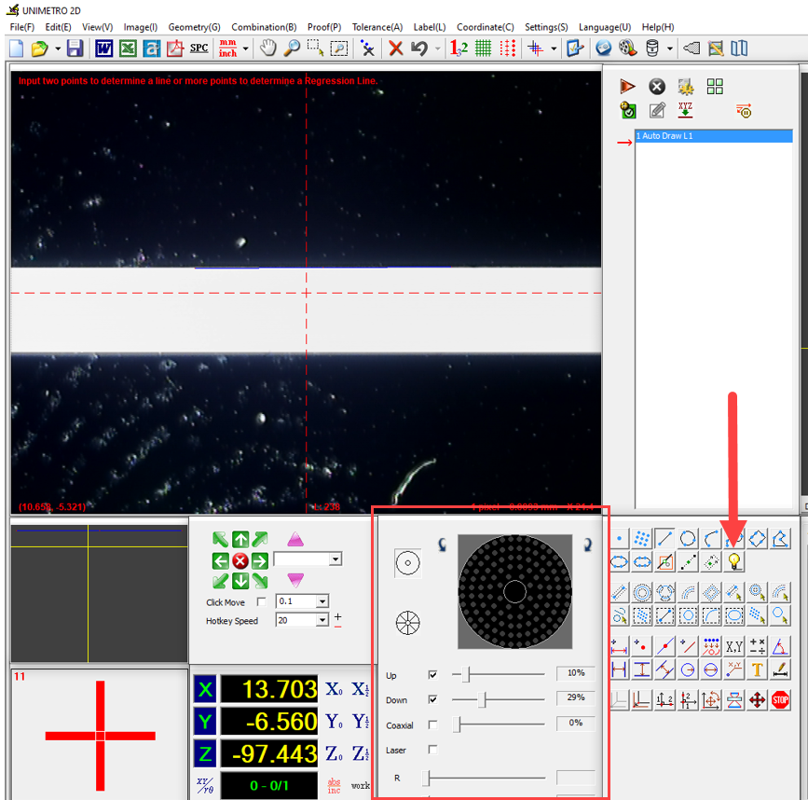Tick the Click Move checkbox
The height and width of the screenshot is (800, 808).
[x=261, y=602]
